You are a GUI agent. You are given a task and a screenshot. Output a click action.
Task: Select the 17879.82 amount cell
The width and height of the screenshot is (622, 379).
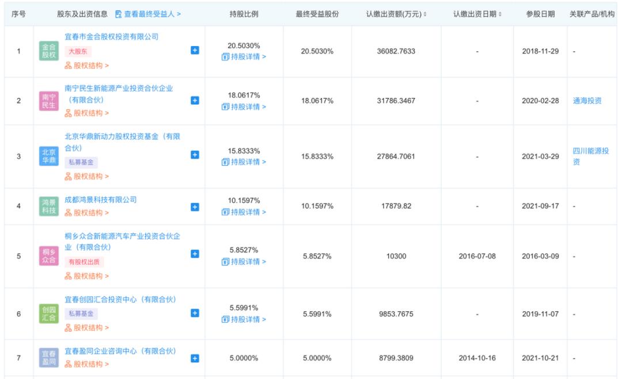[396, 206]
